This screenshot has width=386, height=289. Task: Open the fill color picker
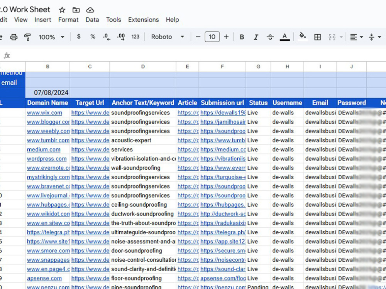[303, 37]
